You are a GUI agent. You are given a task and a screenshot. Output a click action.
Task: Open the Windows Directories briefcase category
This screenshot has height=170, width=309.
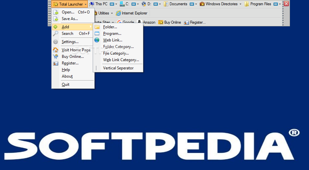[x=219, y=4]
